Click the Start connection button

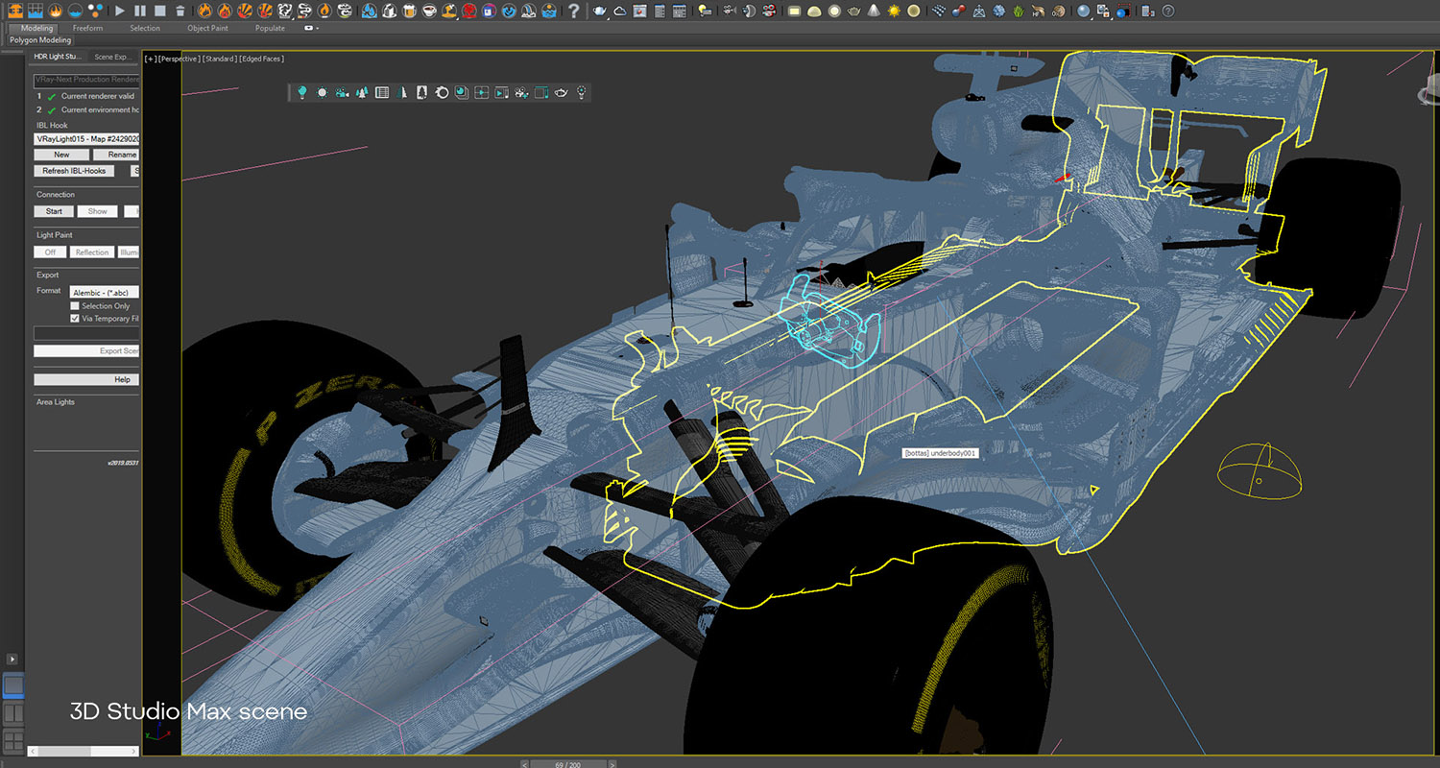[54, 211]
